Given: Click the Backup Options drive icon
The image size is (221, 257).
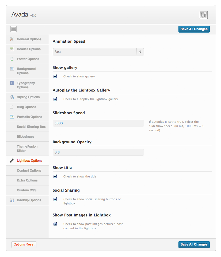Looking at the screenshot, I should pos(12,200).
